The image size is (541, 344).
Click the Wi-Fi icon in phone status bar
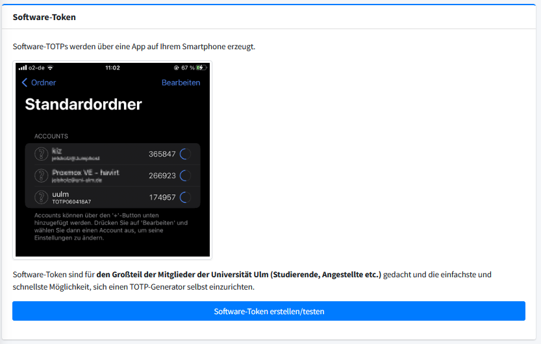point(50,67)
